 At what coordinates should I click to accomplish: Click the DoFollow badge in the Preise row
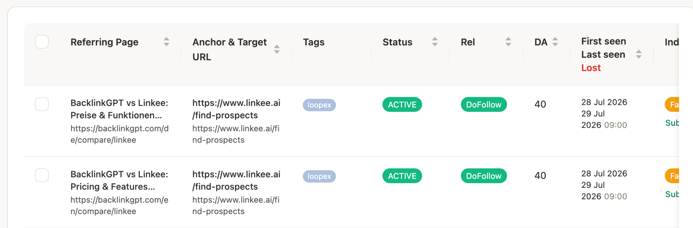click(x=484, y=105)
